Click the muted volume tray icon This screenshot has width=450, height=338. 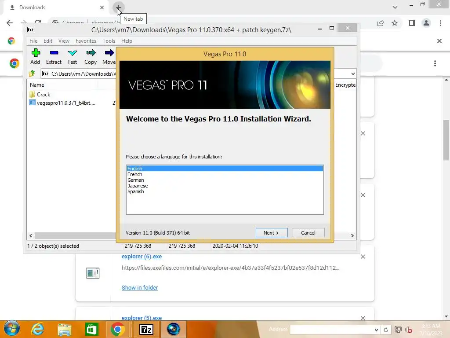pos(408,330)
